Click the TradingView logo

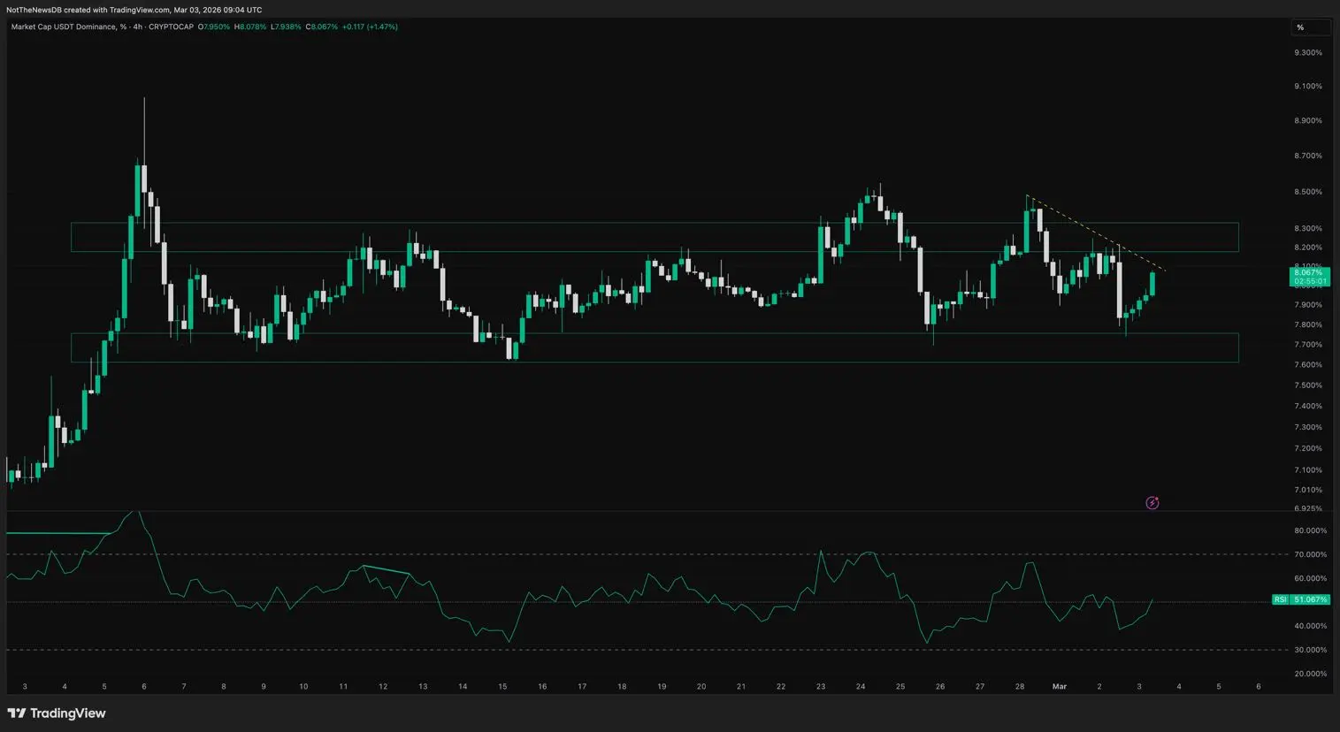click(x=57, y=713)
